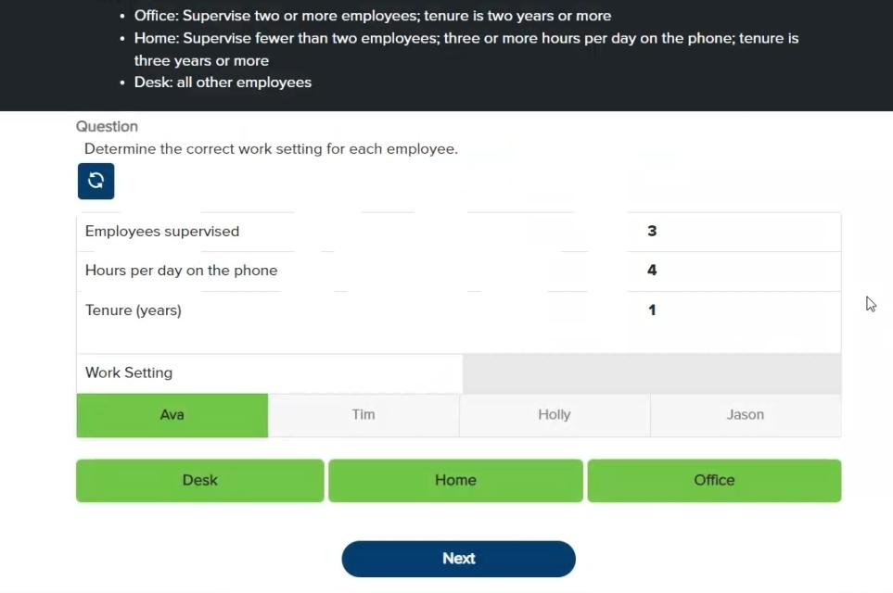
Task: Click the gray Work Setting drop area
Action: click(x=651, y=372)
